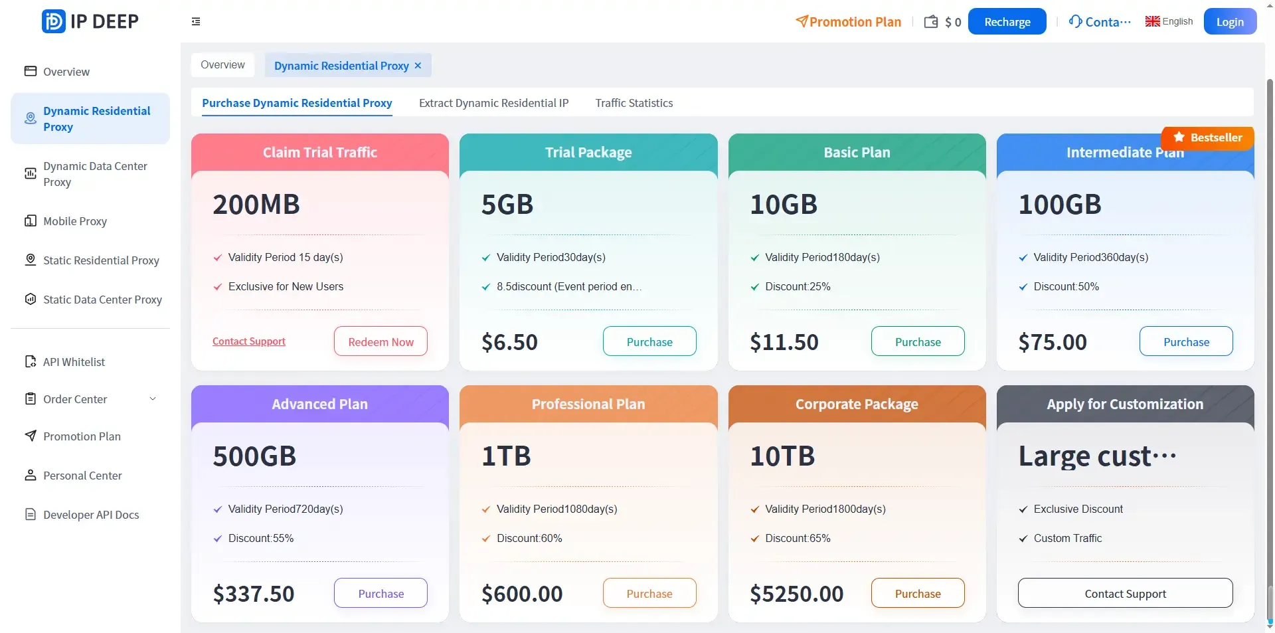This screenshot has height=633, width=1275.
Task: Open the English language selector
Action: pos(1169,21)
